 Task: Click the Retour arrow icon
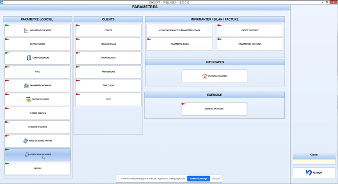(x=309, y=173)
